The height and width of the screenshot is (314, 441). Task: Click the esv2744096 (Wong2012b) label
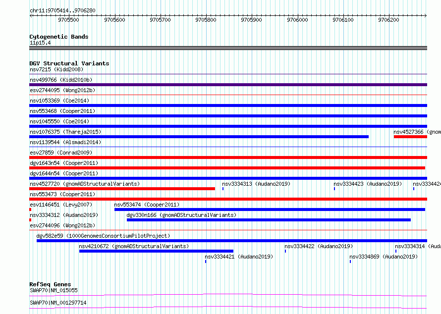tap(62, 225)
